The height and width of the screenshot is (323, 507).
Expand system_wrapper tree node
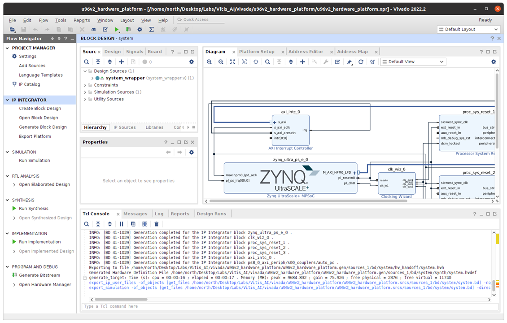point(92,78)
